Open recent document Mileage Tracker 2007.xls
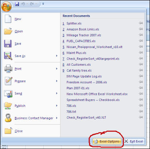150x149 pixels. [x=84, y=35]
